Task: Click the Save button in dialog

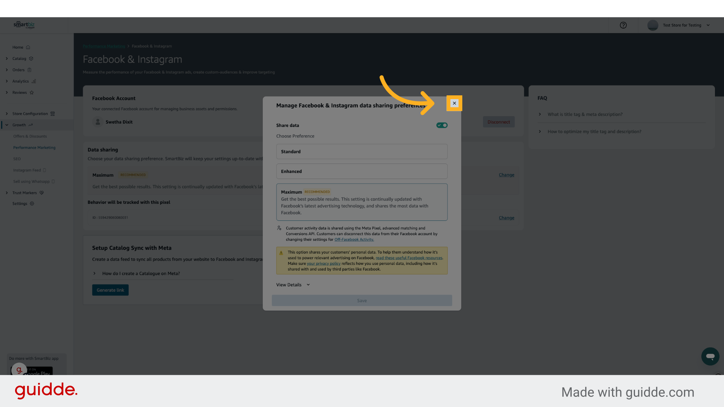Action: pyautogui.click(x=362, y=301)
